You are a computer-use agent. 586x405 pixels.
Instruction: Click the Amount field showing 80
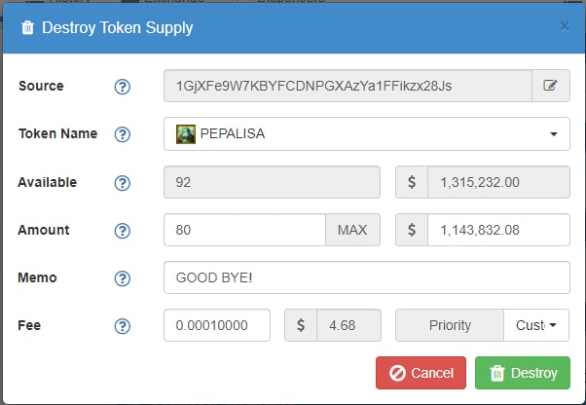[x=244, y=230]
